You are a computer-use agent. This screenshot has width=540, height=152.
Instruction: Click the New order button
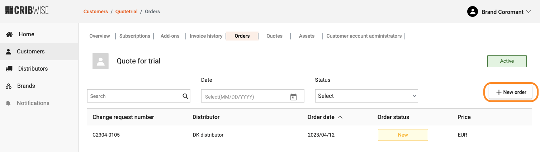[511, 92]
